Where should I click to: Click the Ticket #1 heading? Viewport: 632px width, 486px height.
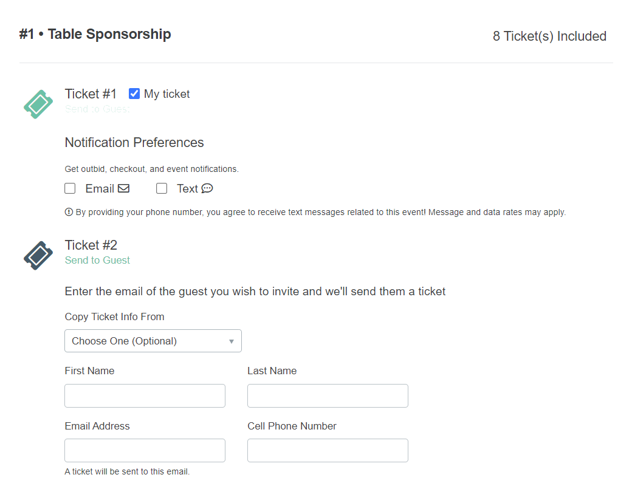pos(91,94)
